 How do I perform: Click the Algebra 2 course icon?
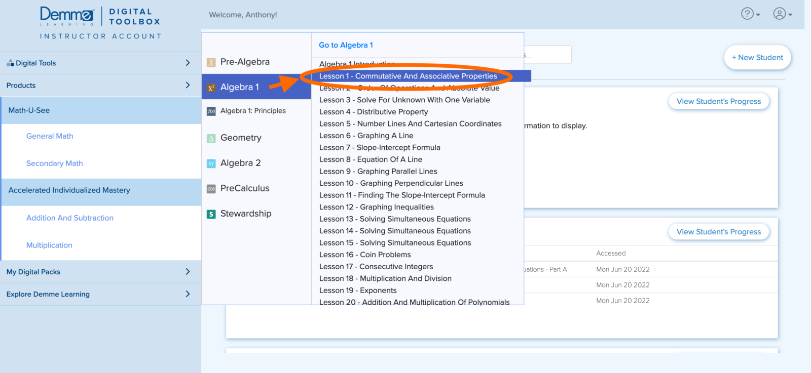[211, 163]
